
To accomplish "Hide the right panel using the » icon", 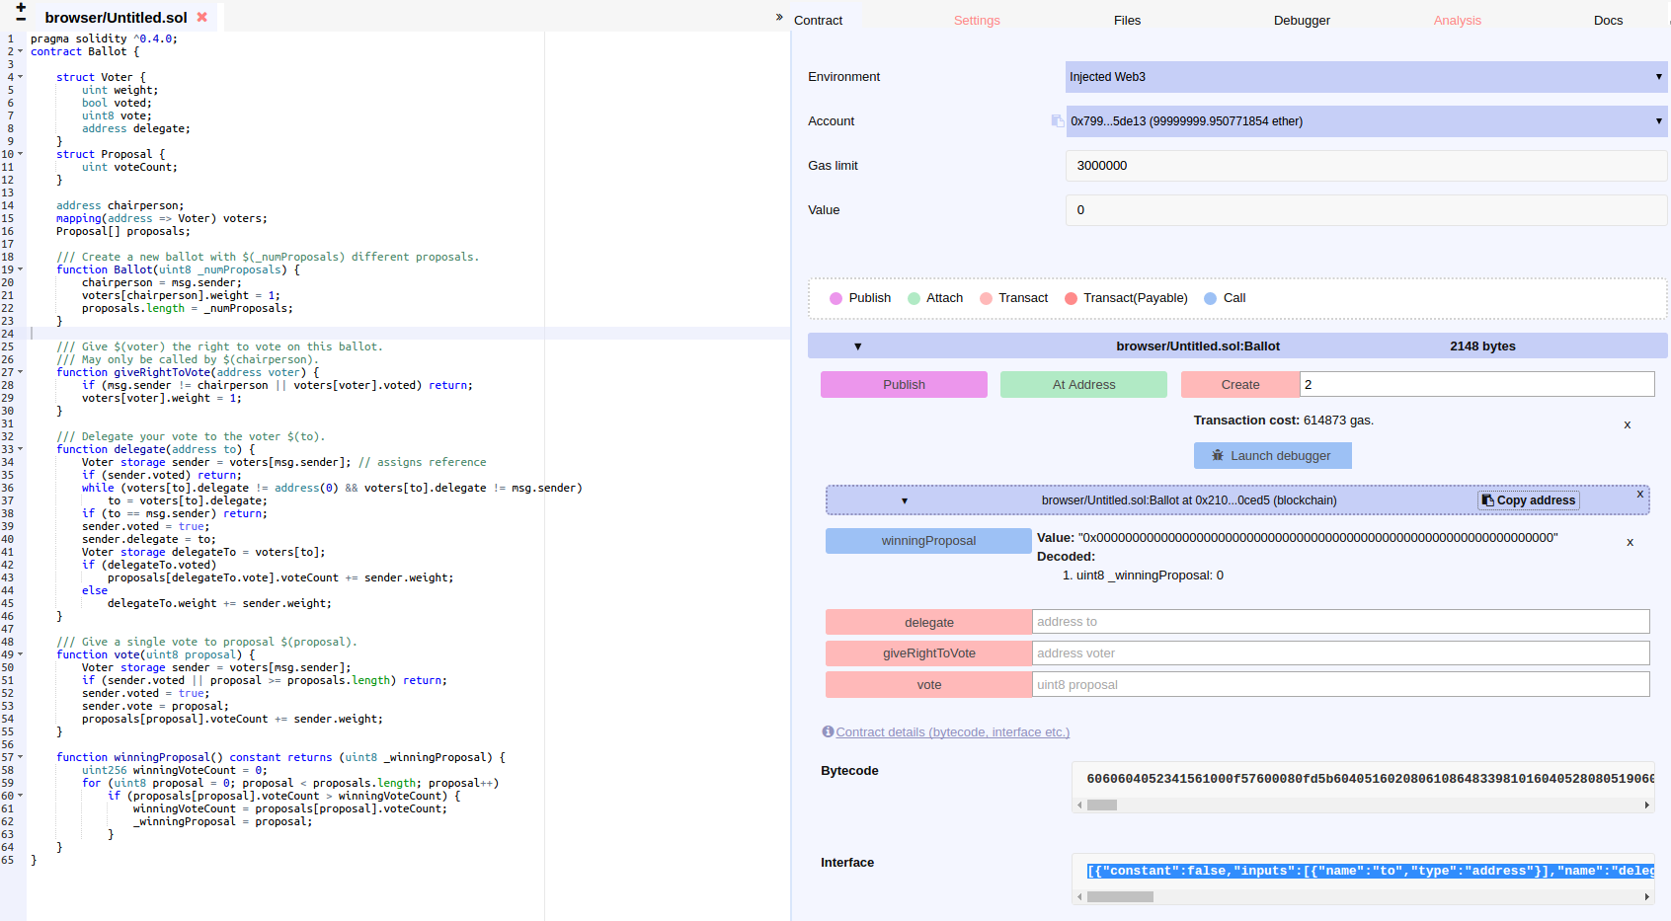I will (779, 17).
